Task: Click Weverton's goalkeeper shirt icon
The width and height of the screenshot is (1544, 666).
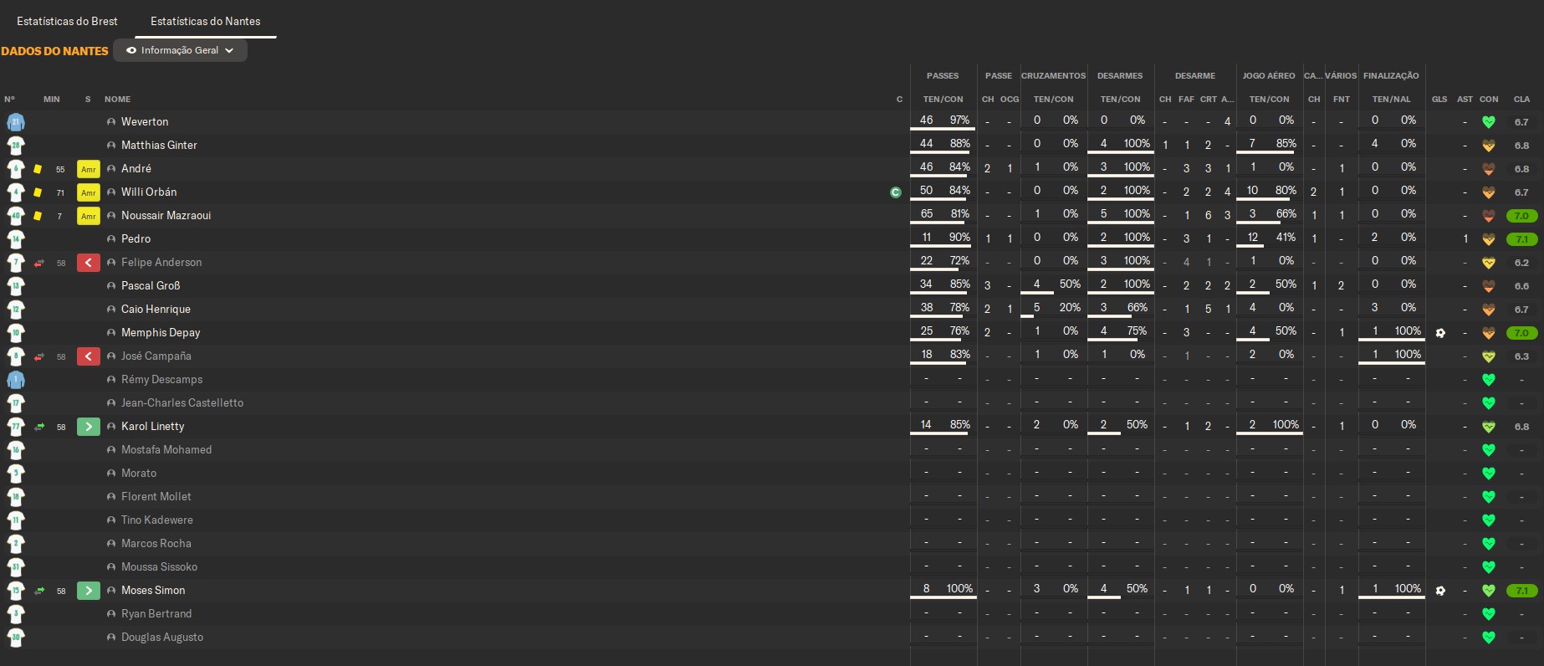Action: coord(15,122)
